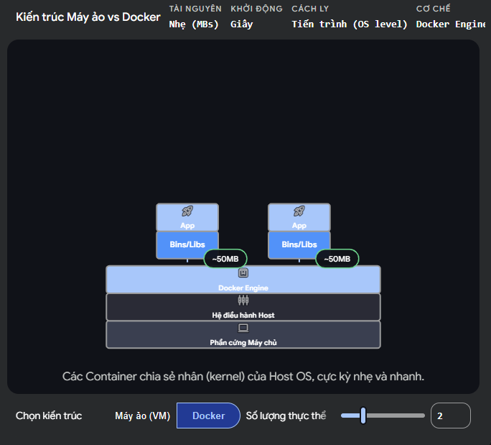The width and height of the screenshot is (491, 445).
Task: Focus the entity count input showing 2
Action: [x=450, y=416]
